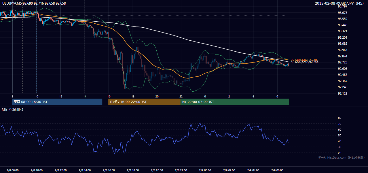Click the hour label 6 under the chart

(277, 96)
